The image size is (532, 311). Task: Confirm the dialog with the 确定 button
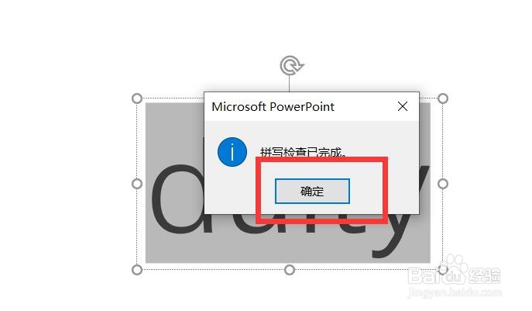(x=312, y=191)
